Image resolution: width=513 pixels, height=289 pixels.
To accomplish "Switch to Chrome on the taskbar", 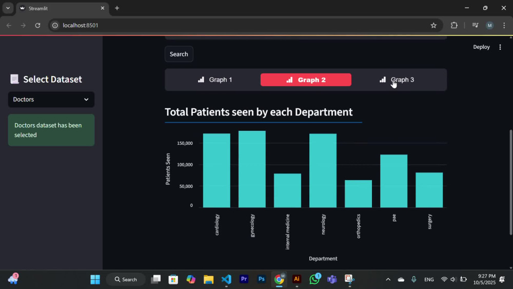I will [279, 279].
